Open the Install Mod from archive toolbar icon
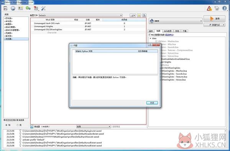 [6, 8]
